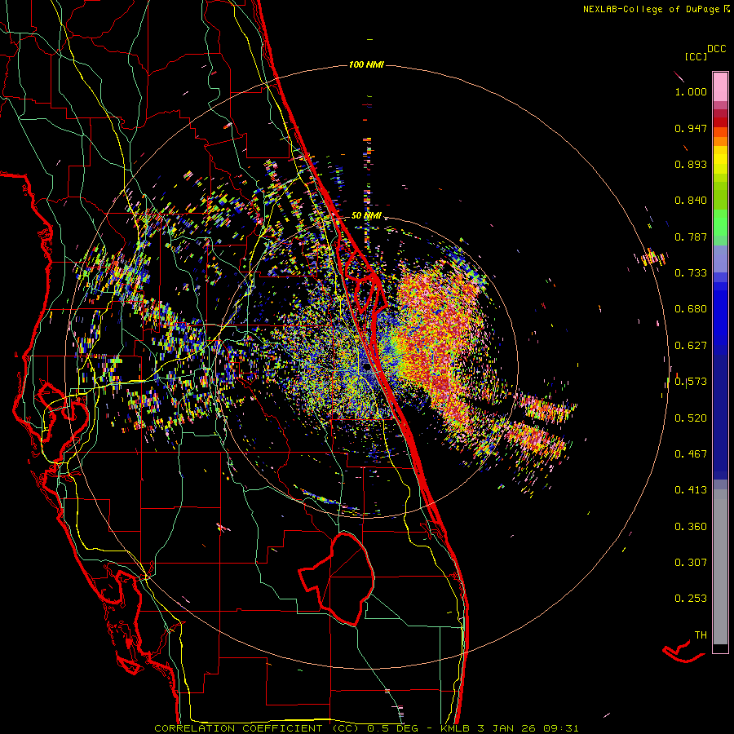Click the 0.573 color scale value
This screenshot has height=734, width=734.
point(691,382)
